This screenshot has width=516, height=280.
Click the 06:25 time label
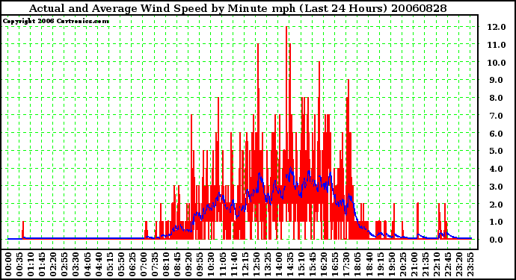pyautogui.click(x=132, y=264)
